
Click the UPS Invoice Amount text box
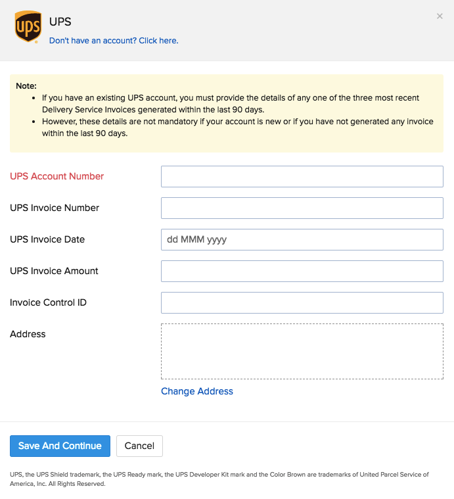302,271
